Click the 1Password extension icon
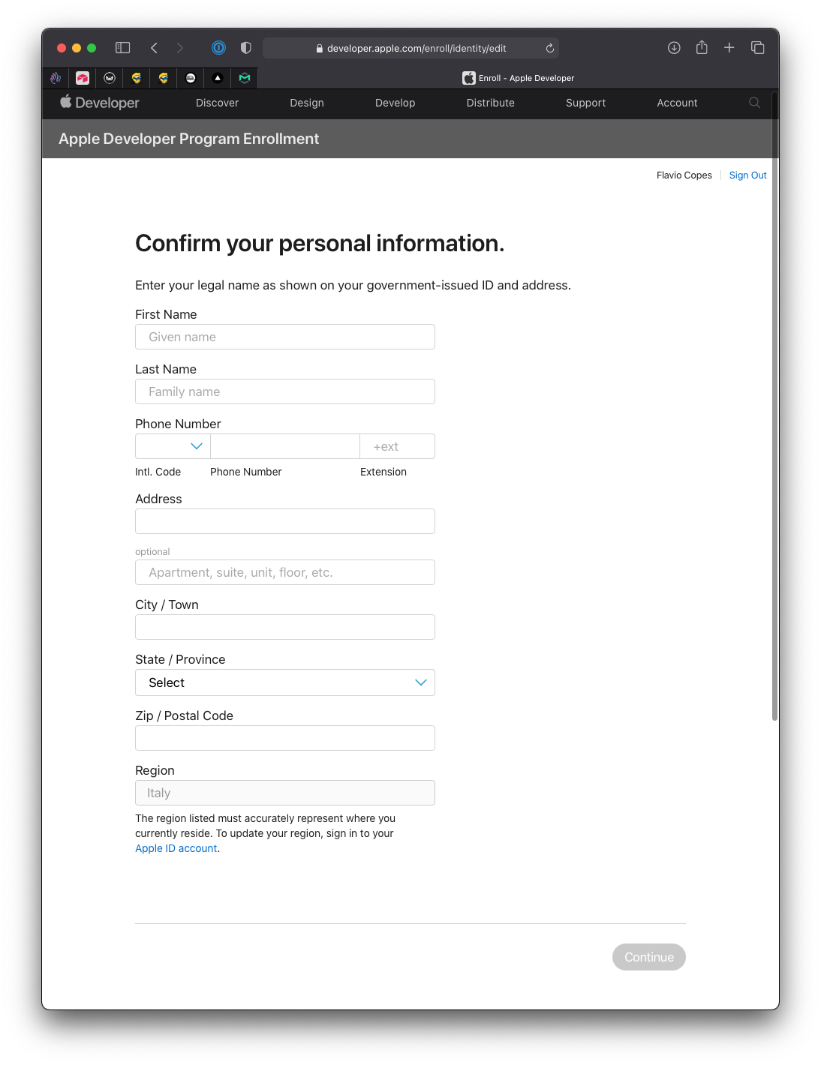The height and width of the screenshot is (1065, 821). 218,48
